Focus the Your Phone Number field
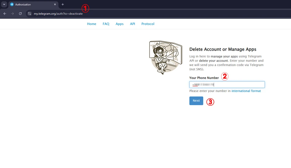The width and height of the screenshot is (291, 168). tap(227, 85)
